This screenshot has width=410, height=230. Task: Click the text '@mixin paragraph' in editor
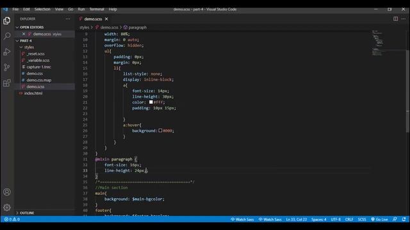[x=114, y=159]
